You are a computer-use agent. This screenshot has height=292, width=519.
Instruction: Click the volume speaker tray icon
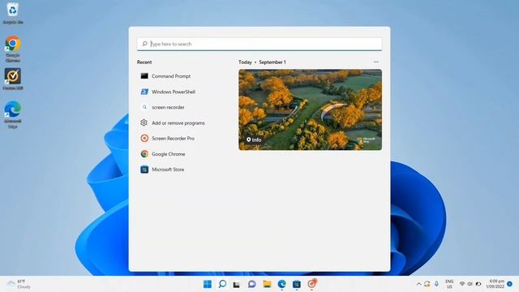(x=470, y=284)
